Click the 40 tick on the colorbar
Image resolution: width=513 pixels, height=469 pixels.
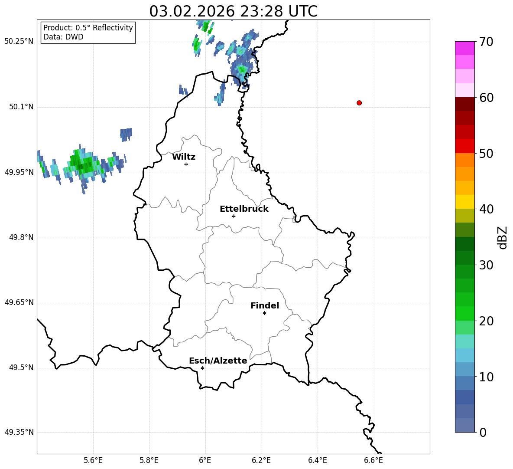pyautogui.click(x=486, y=209)
